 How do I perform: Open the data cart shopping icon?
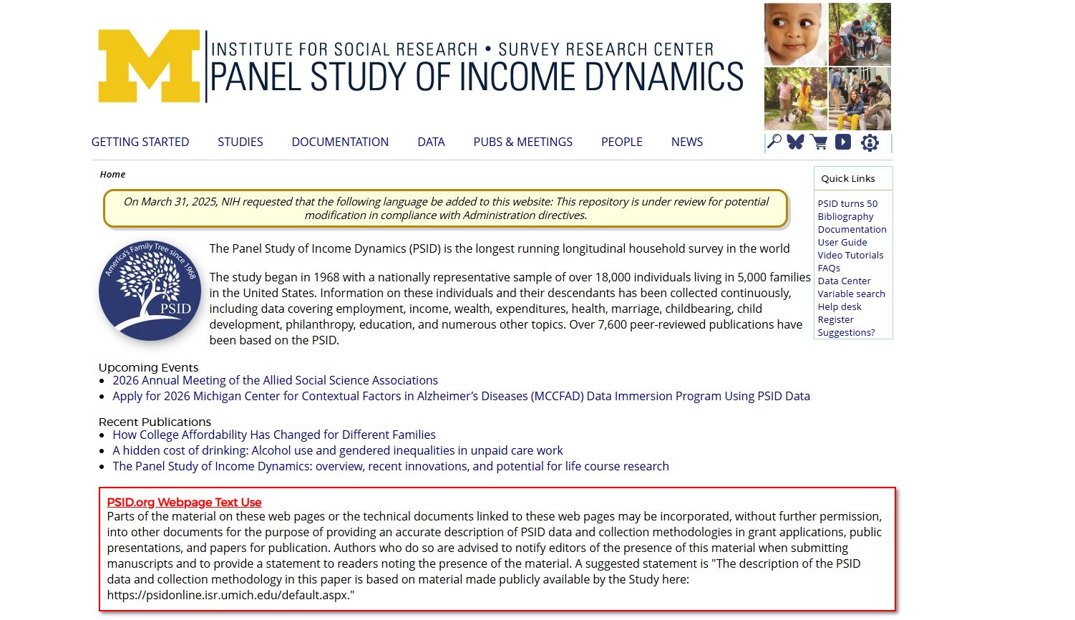point(819,142)
